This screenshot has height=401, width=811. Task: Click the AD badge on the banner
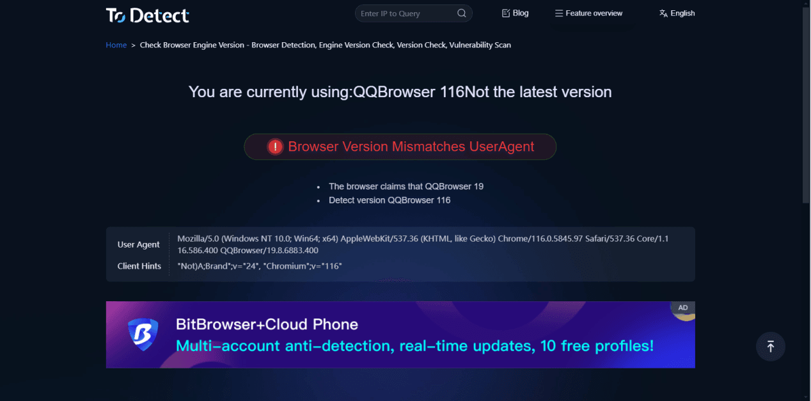[x=683, y=308]
